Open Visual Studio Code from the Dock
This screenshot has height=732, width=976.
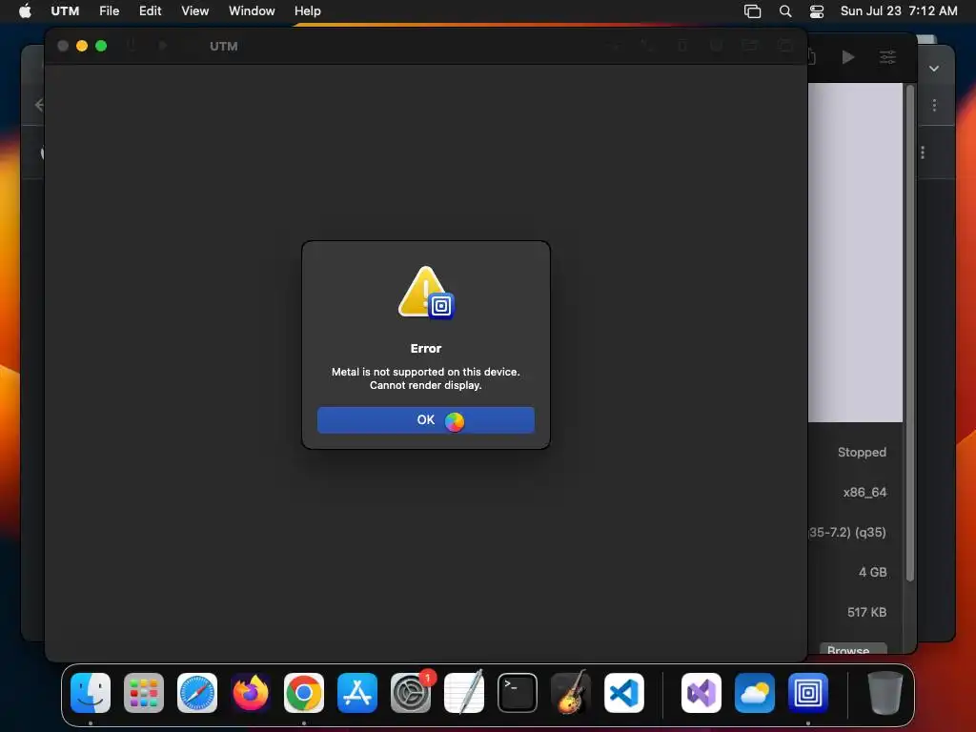click(x=624, y=693)
